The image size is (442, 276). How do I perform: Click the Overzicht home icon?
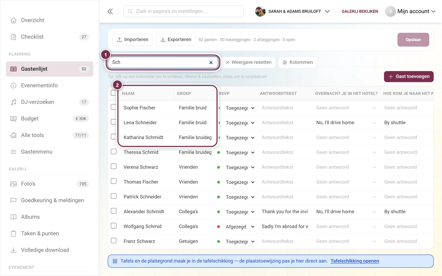coord(14,20)
